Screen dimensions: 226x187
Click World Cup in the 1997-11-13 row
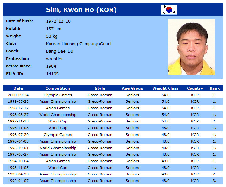pos(58,121)
